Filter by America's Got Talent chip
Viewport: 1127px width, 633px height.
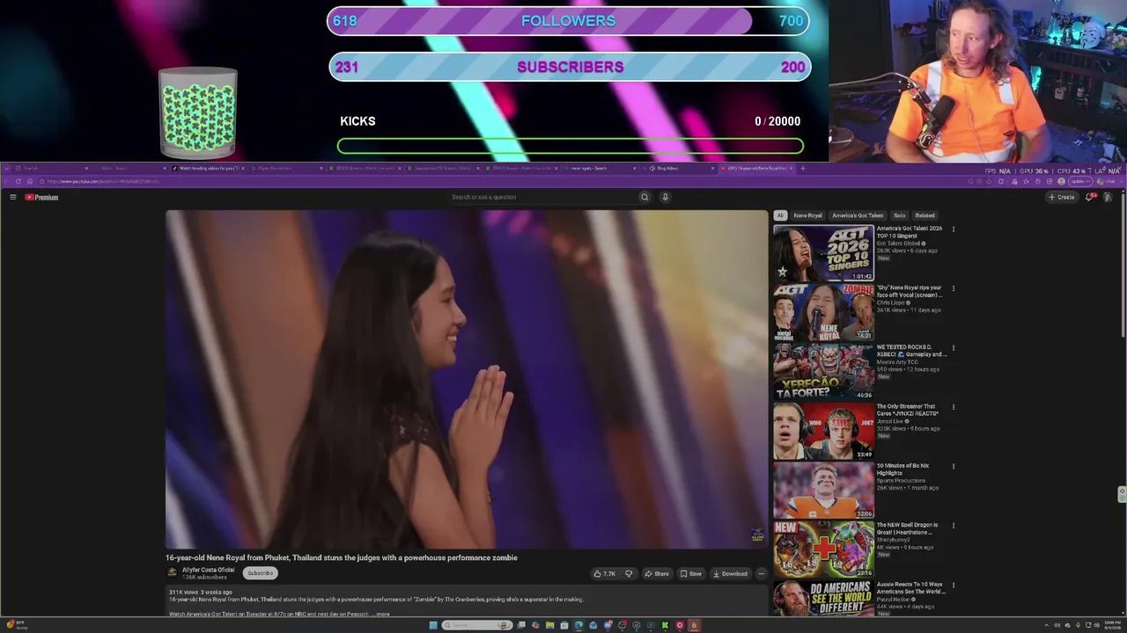point(858,215)
